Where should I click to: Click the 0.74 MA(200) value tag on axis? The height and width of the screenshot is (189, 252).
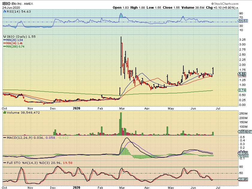pos(242,90)
